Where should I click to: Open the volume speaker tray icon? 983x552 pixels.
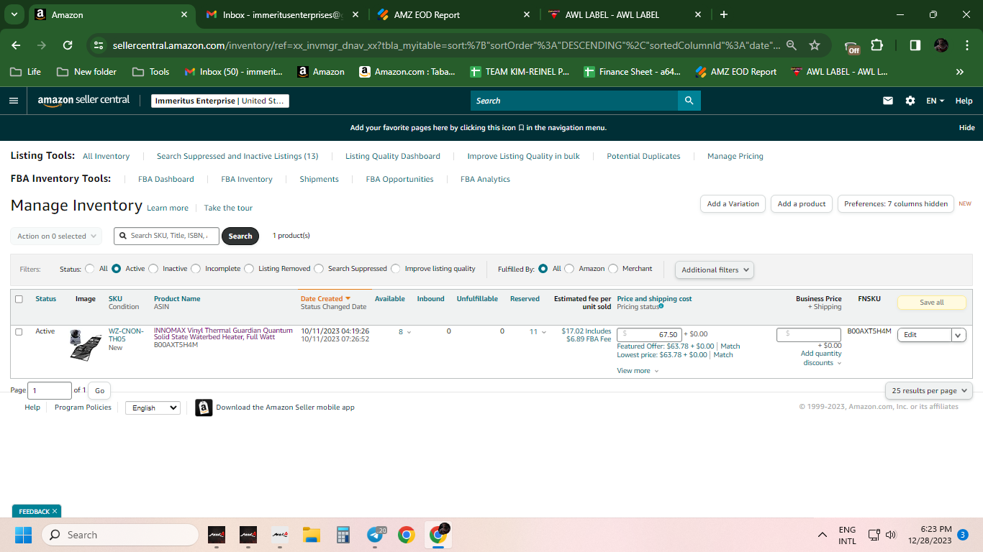pos(891,535)
